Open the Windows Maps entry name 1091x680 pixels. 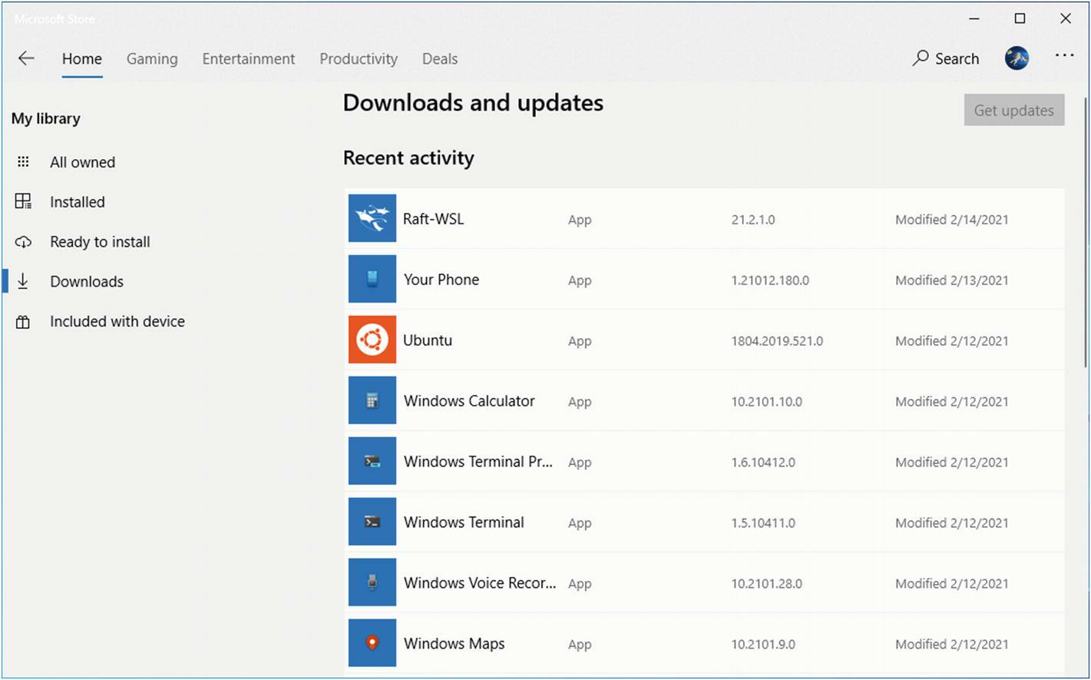click(455, 644)
